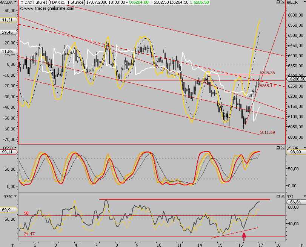Open the RSIC left axis dropdown arrow
Viewport: 306px width, 247px height.
[x=15, y=196]
